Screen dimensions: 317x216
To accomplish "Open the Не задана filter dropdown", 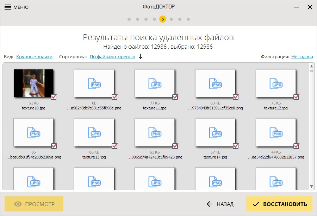I will (x=302, y=57).
